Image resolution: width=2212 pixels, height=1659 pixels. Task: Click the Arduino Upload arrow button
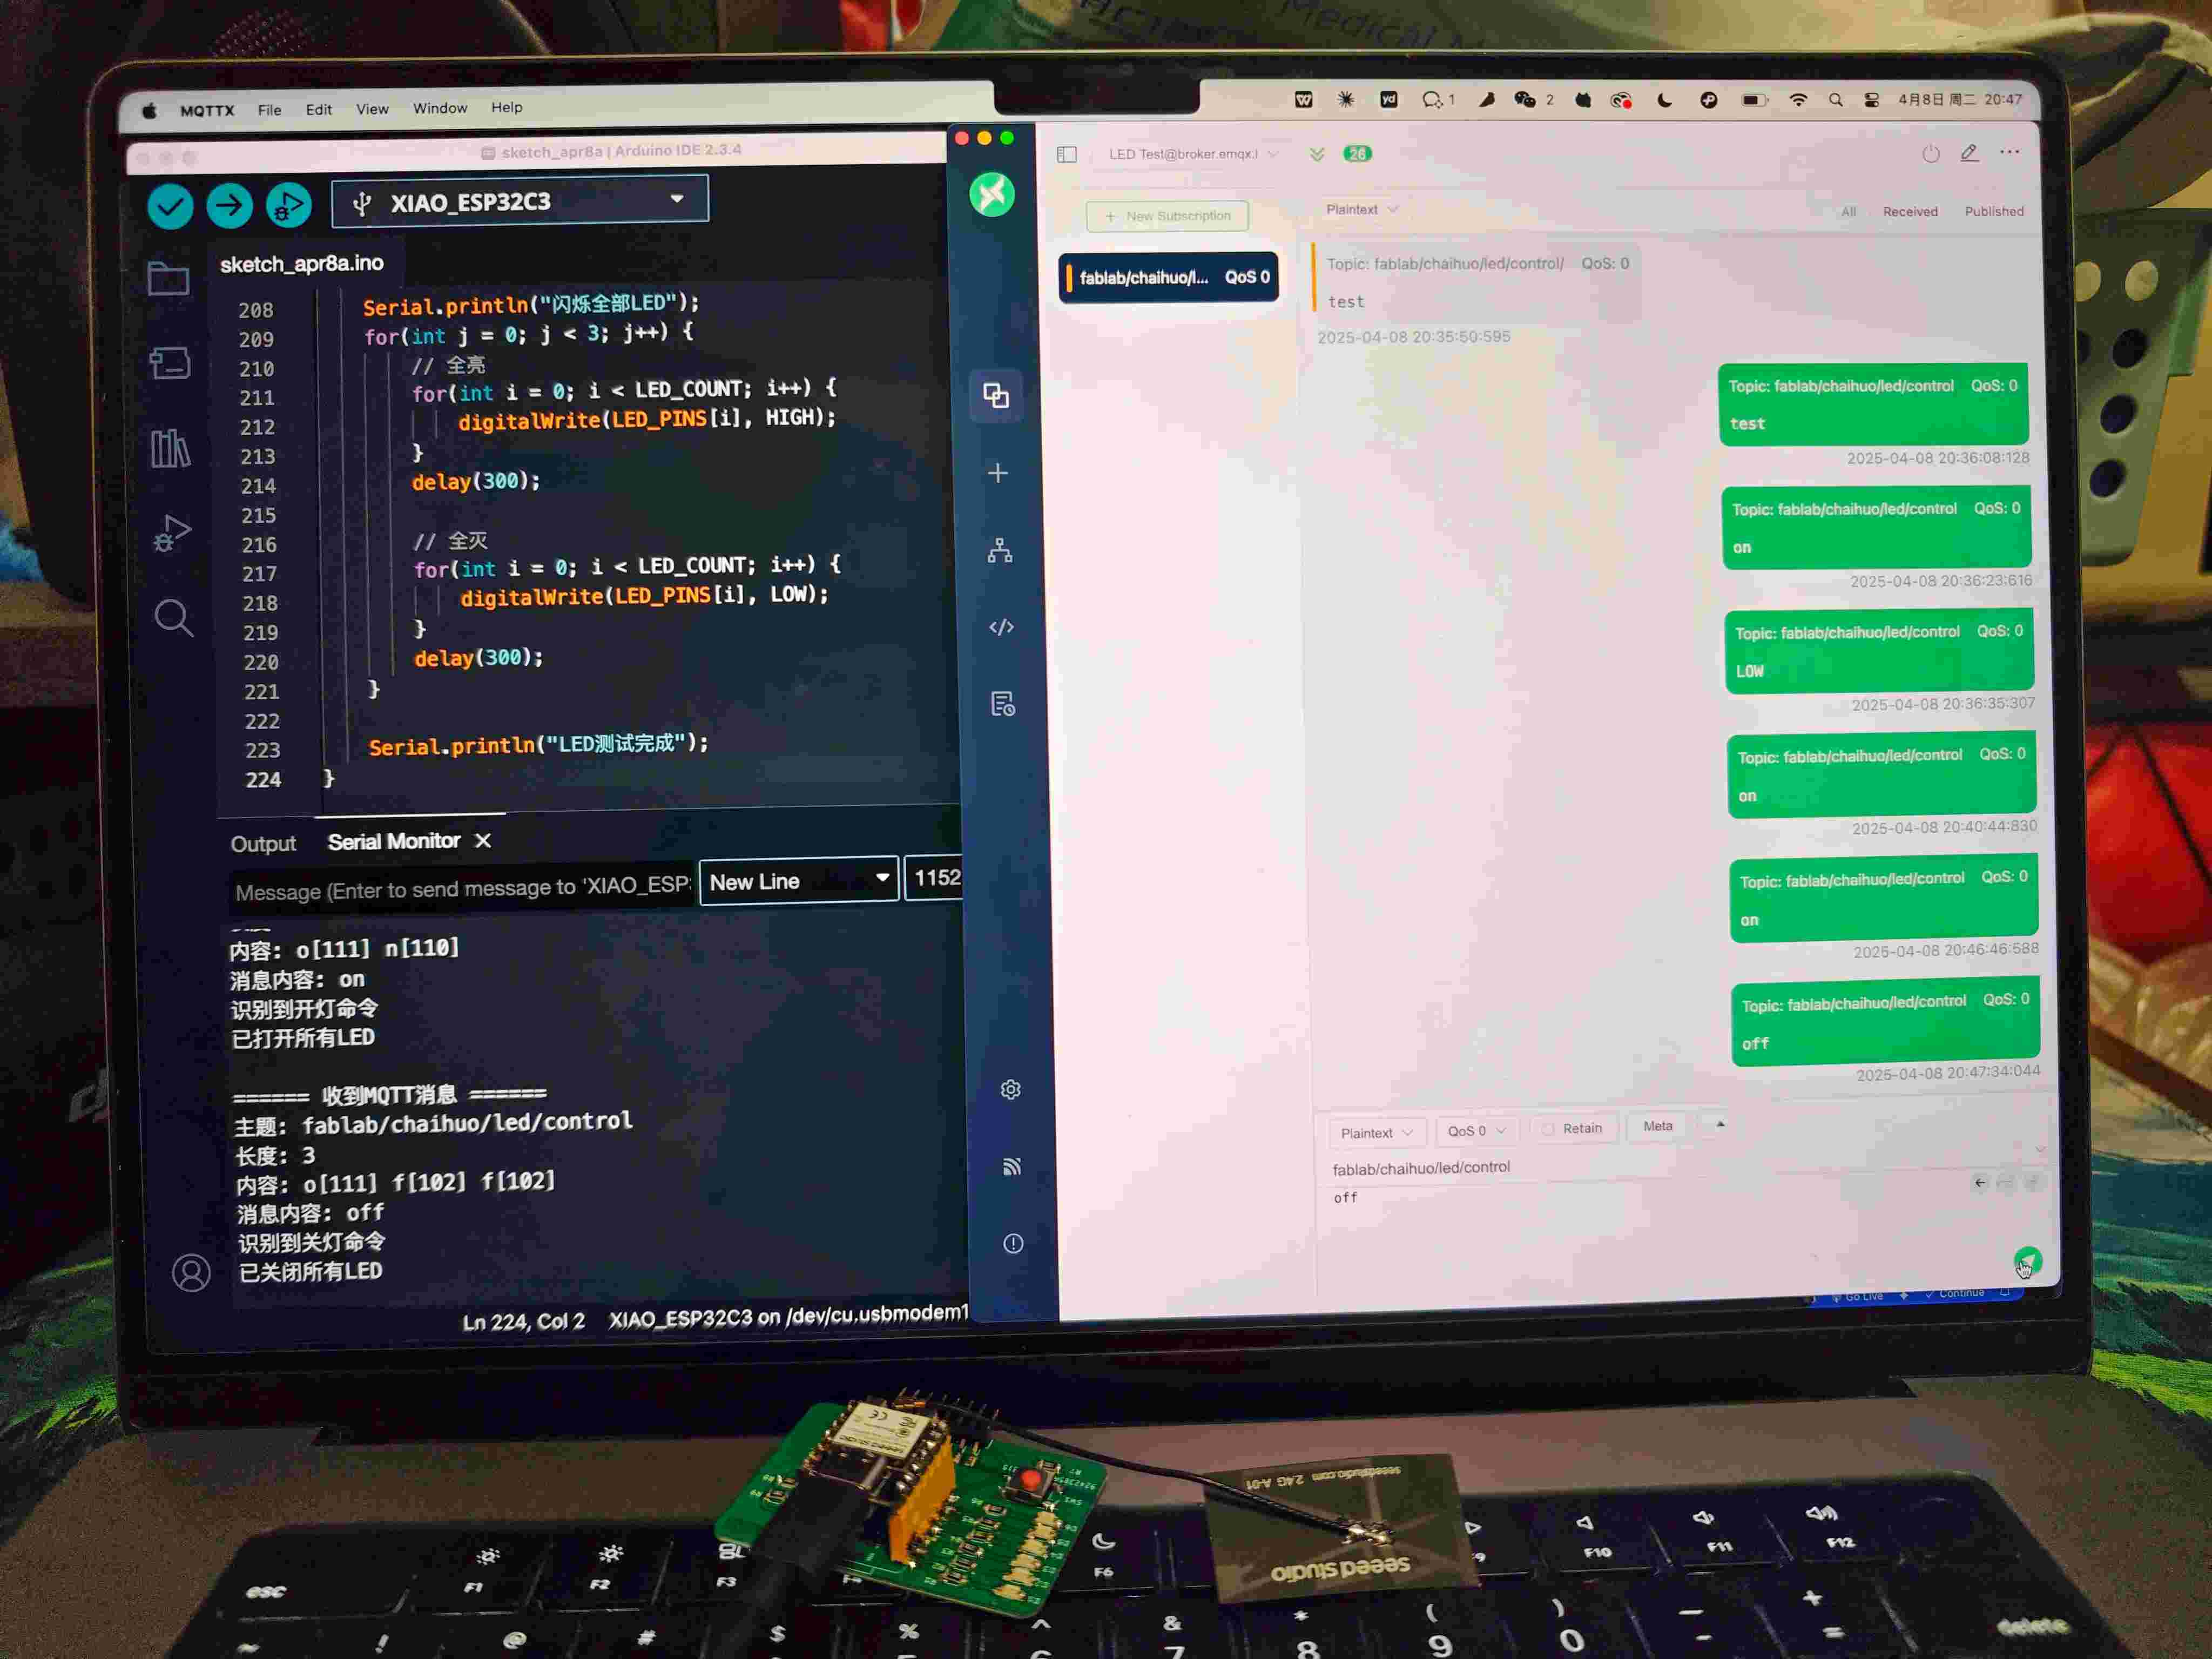229,205
